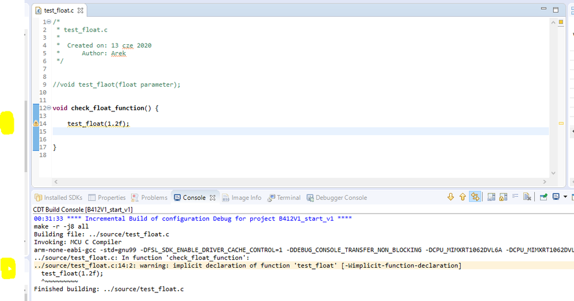Screen dimensions: 574x301
Task: Switch to Properties tab
Action: click(107, 198)
